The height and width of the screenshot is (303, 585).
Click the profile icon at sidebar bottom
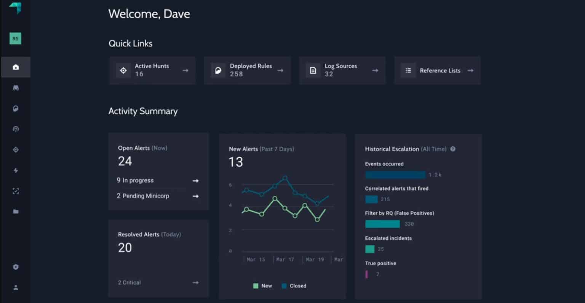point(16,287)
